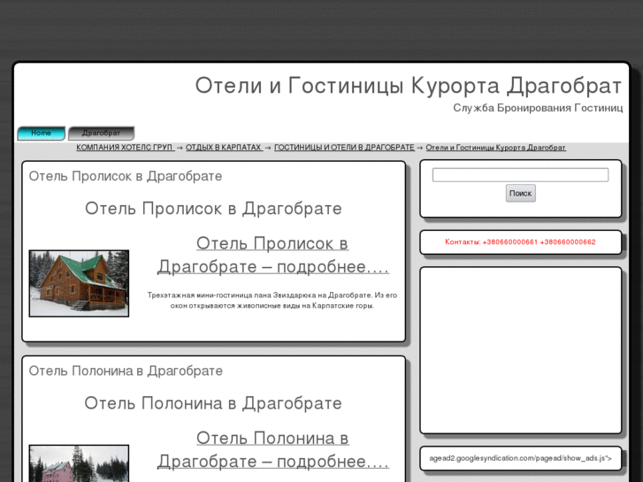Click the large centered Отель Пролисок в Драгобрате heading
The width and height of the screenshot is (643, 482).
(x=213, y=209)
